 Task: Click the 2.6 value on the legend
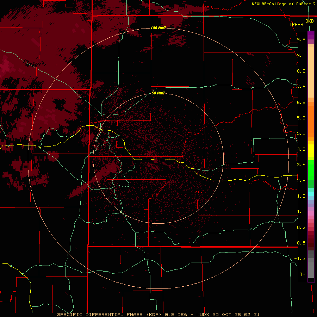click(x=301, y=181)
